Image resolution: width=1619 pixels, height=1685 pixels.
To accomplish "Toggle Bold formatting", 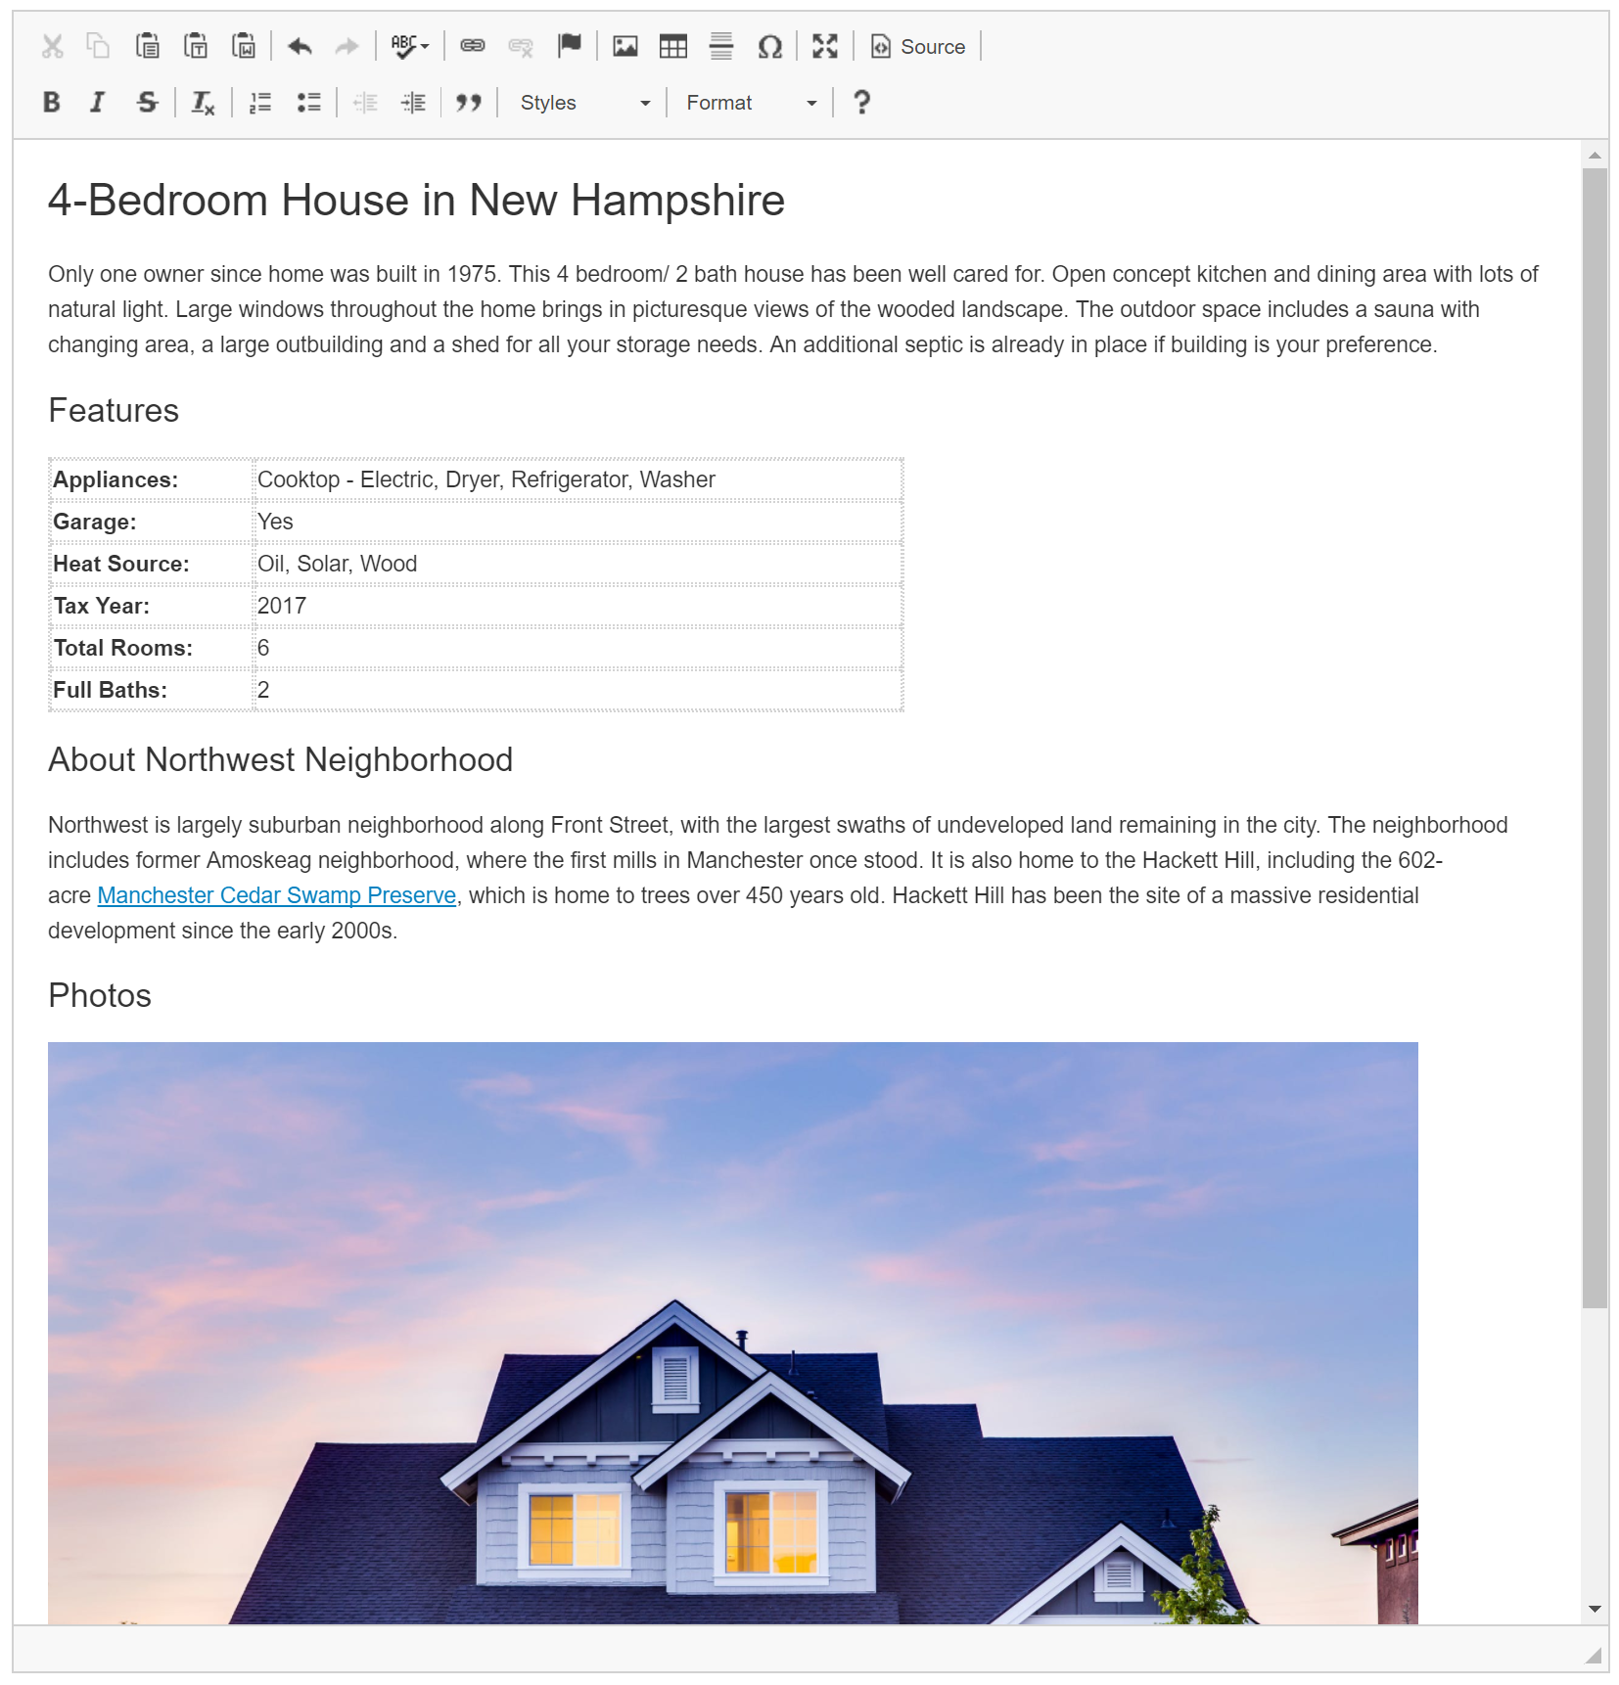I will [x=52, y=102].
